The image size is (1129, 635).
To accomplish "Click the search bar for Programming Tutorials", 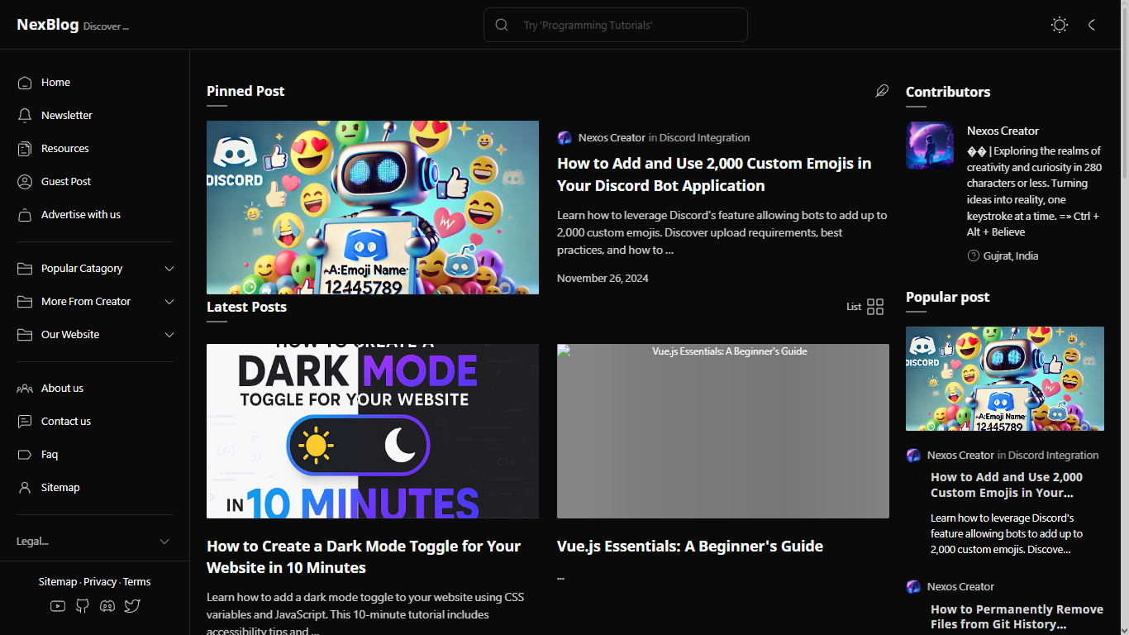I will (615, 25).
